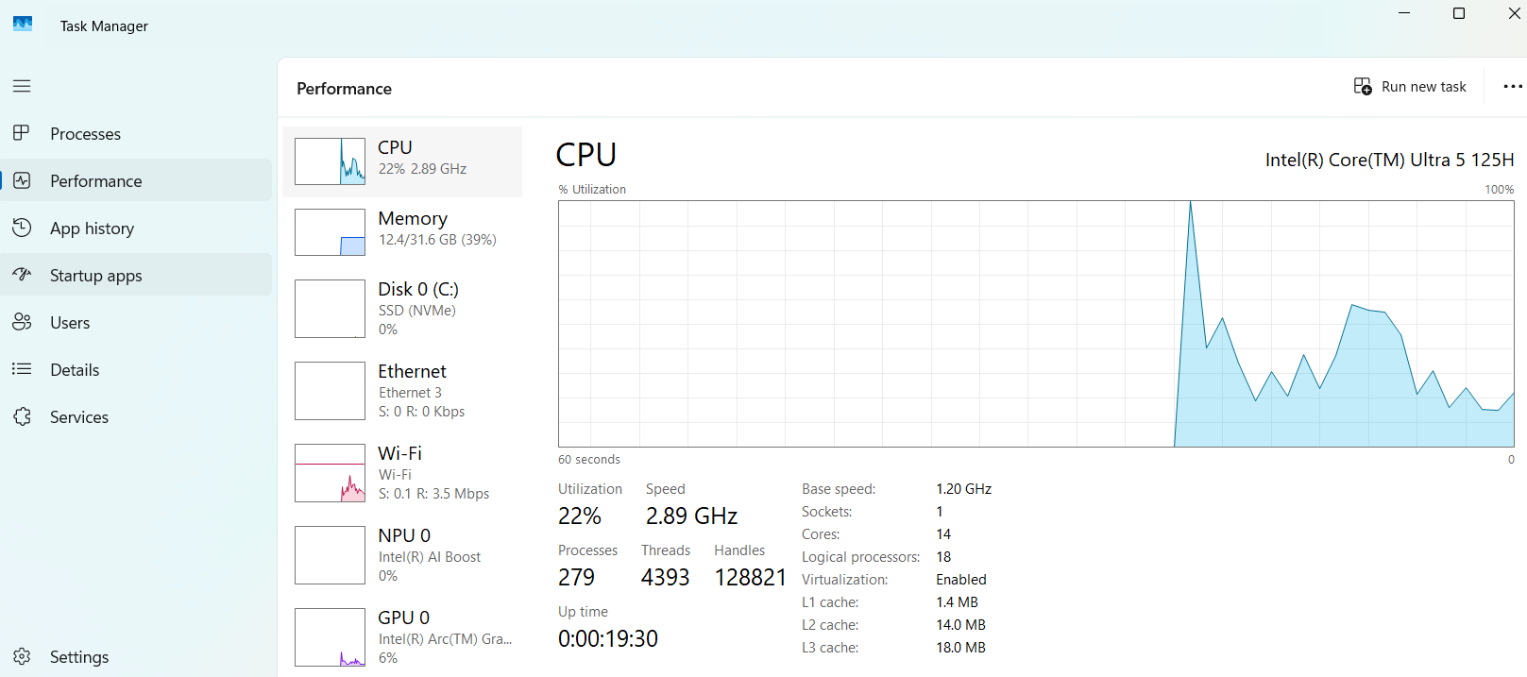Open the three-dots more options menu

(x=1512, y=87)
